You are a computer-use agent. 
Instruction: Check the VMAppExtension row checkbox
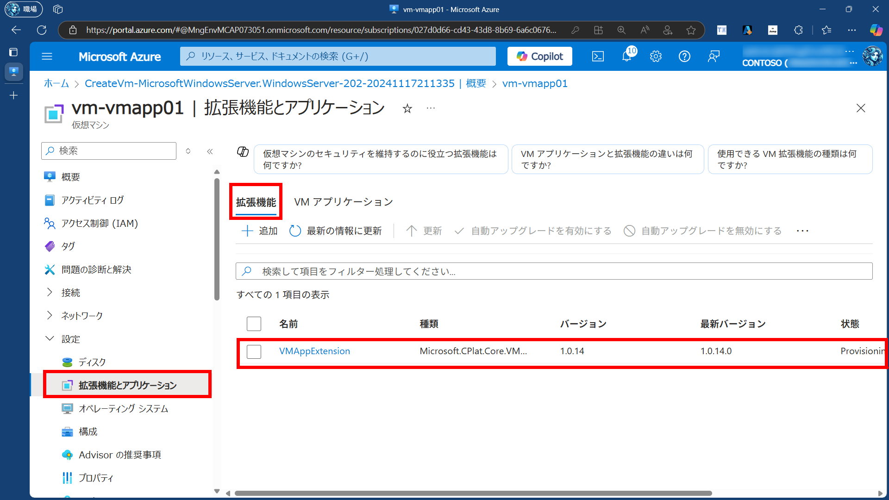coord(254,351)
